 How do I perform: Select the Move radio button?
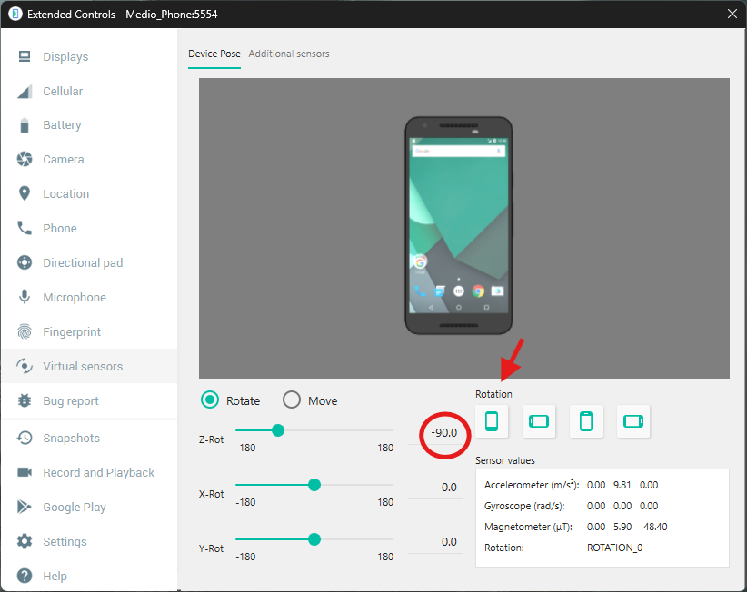292,400
